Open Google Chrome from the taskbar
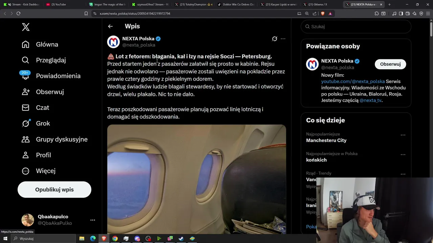The width and height of the screenshot is (433, 243). (115, 239)
